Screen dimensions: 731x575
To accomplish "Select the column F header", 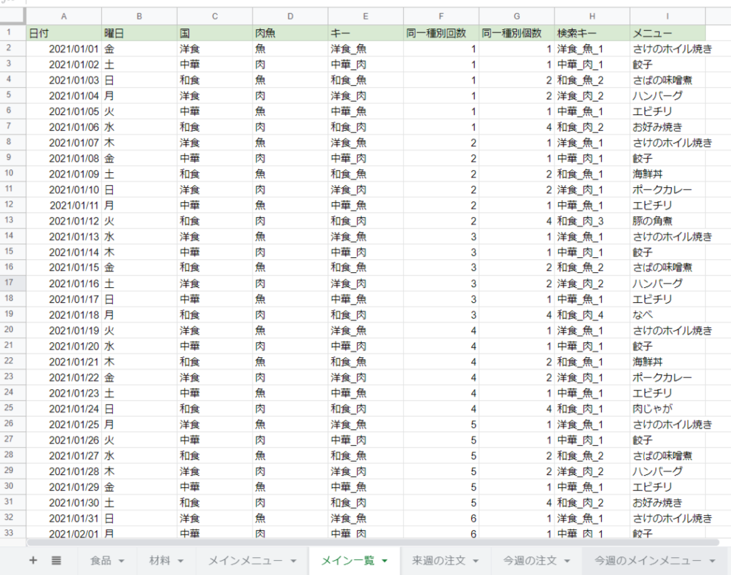I will [x=441, y=16].
